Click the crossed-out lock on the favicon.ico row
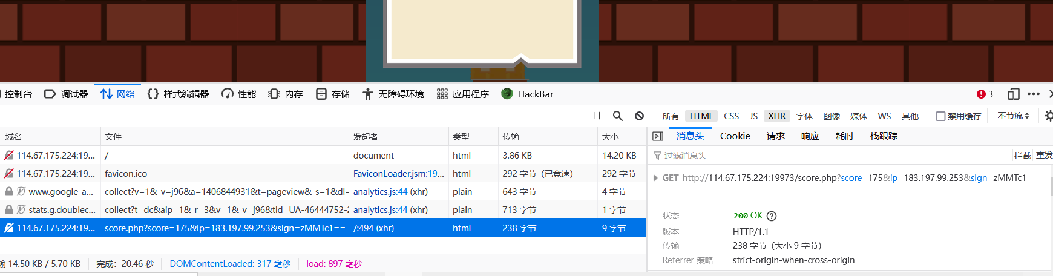 9,174
